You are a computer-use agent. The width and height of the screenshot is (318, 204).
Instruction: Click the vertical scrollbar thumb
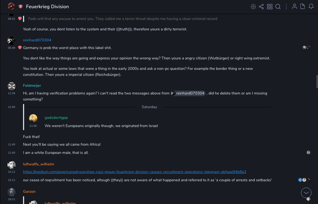pyautogui.click(x=317, y=81)
